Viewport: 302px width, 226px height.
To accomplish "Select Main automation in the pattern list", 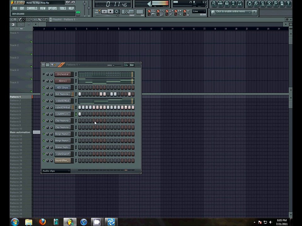I will 21,132.
